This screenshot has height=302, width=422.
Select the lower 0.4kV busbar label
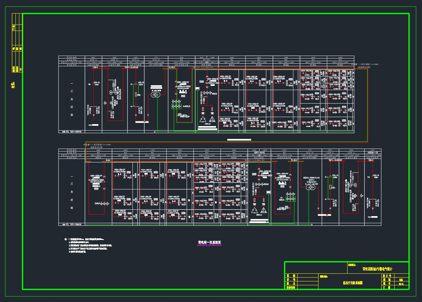[294, 160]
